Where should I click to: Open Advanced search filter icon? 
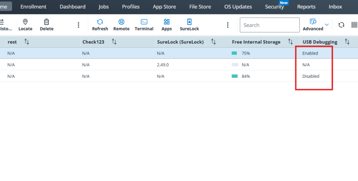(313, 22)
